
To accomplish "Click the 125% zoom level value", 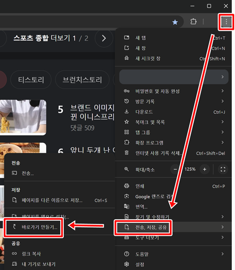I will coord(190,169).
